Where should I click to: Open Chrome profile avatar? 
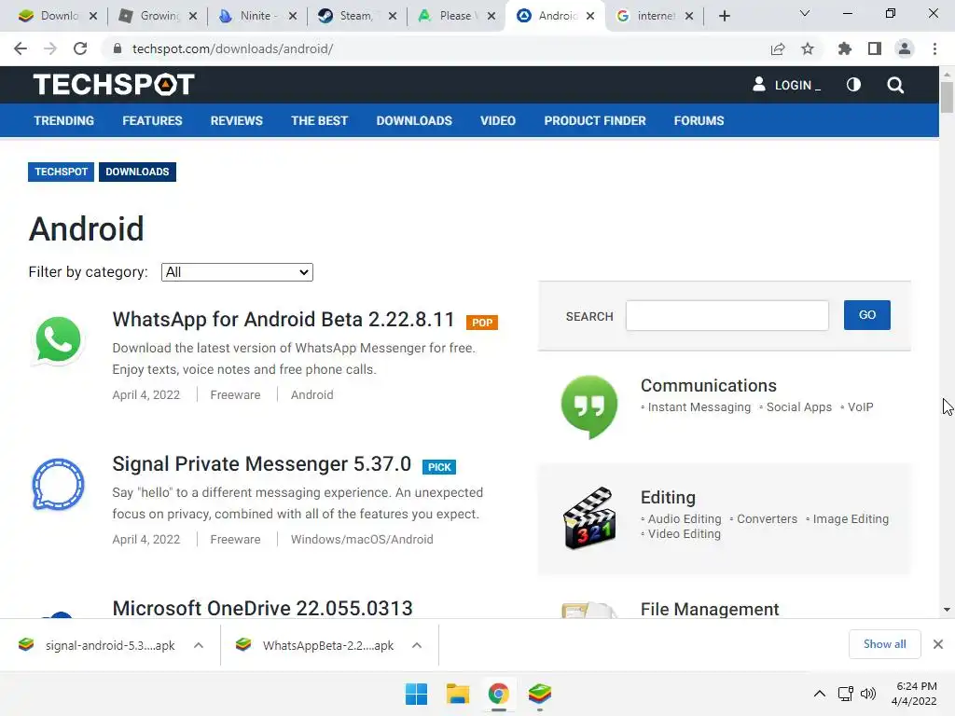tap(905, 48)
